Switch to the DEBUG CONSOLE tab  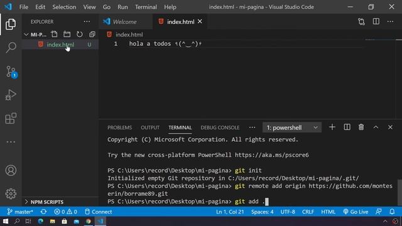(x=220, y=127)
